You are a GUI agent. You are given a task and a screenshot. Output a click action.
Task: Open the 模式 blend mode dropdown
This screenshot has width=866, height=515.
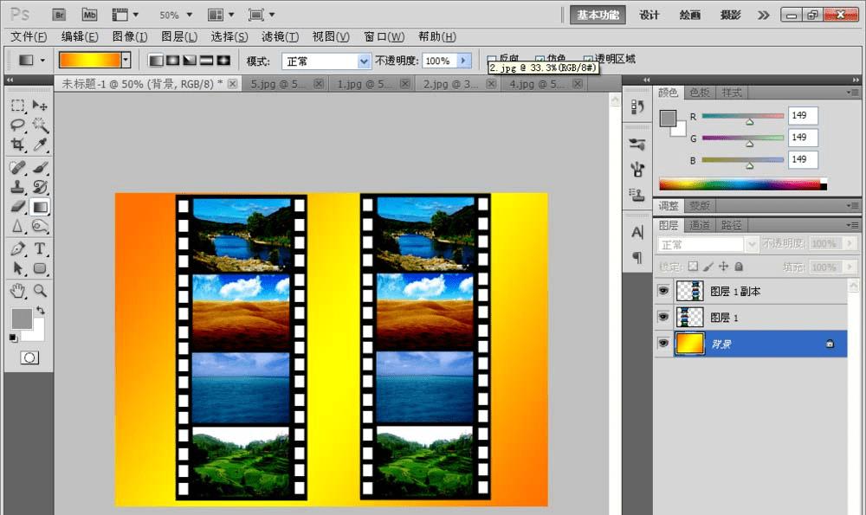[x=364, y=61]
